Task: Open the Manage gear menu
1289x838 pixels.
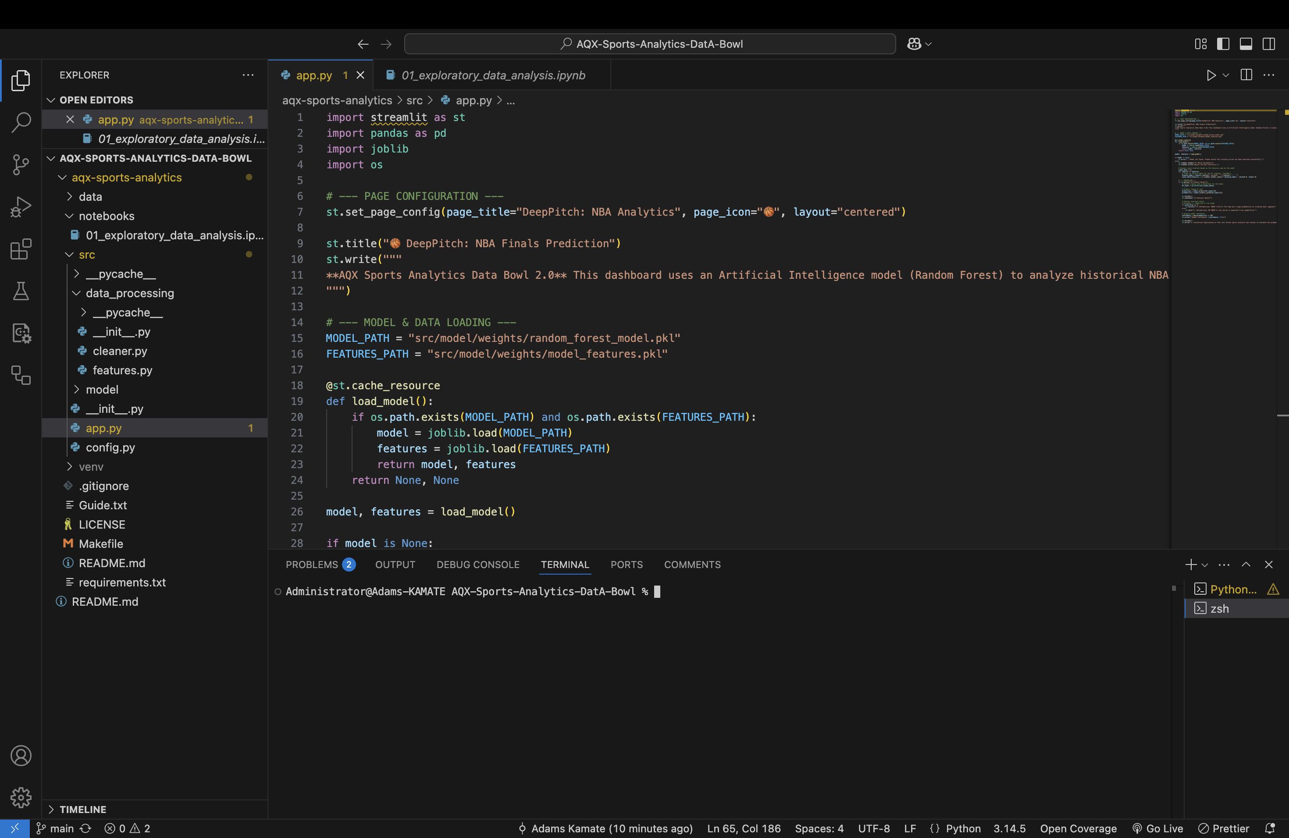Action: point(21,797)
